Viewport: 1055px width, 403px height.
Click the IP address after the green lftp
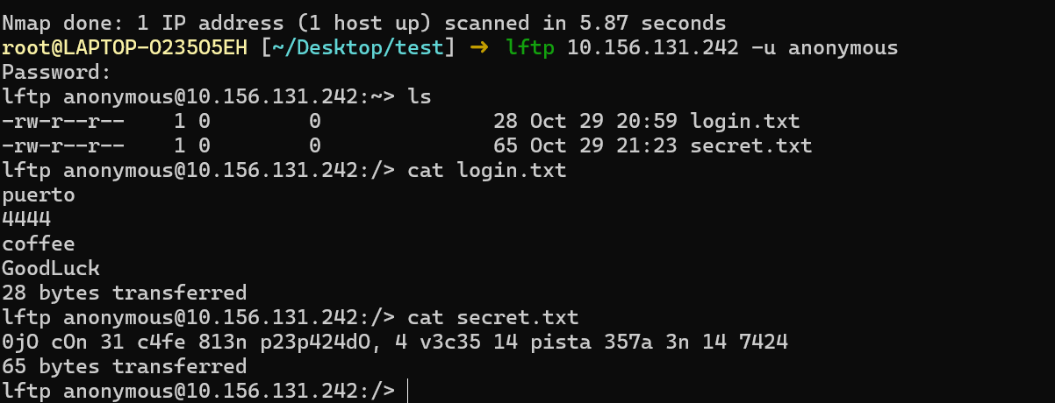coord(652,47)
